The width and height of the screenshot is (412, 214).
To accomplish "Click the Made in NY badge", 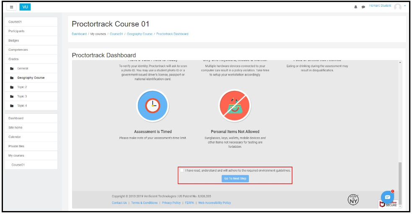I will pyautogui.click(x=353, y=200).
